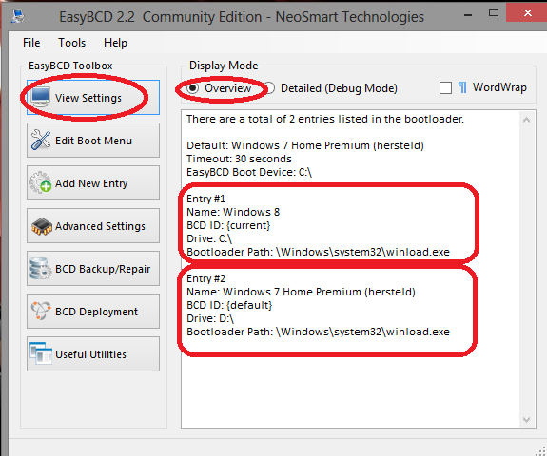The width and height of the screenshot is (547, 456).
Task: Close the EasyBCD window
Action: [527, 13]
